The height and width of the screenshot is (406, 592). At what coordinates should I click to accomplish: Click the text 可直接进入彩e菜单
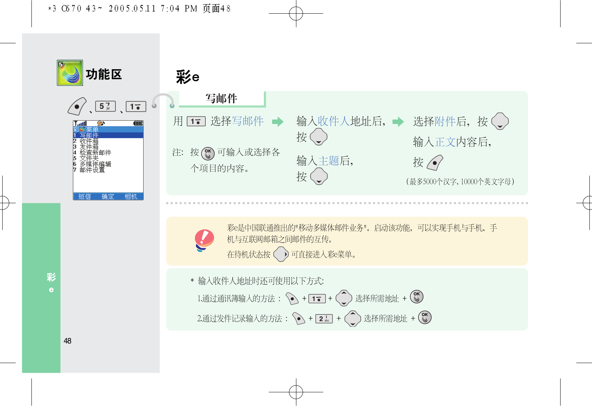(324, 254)
